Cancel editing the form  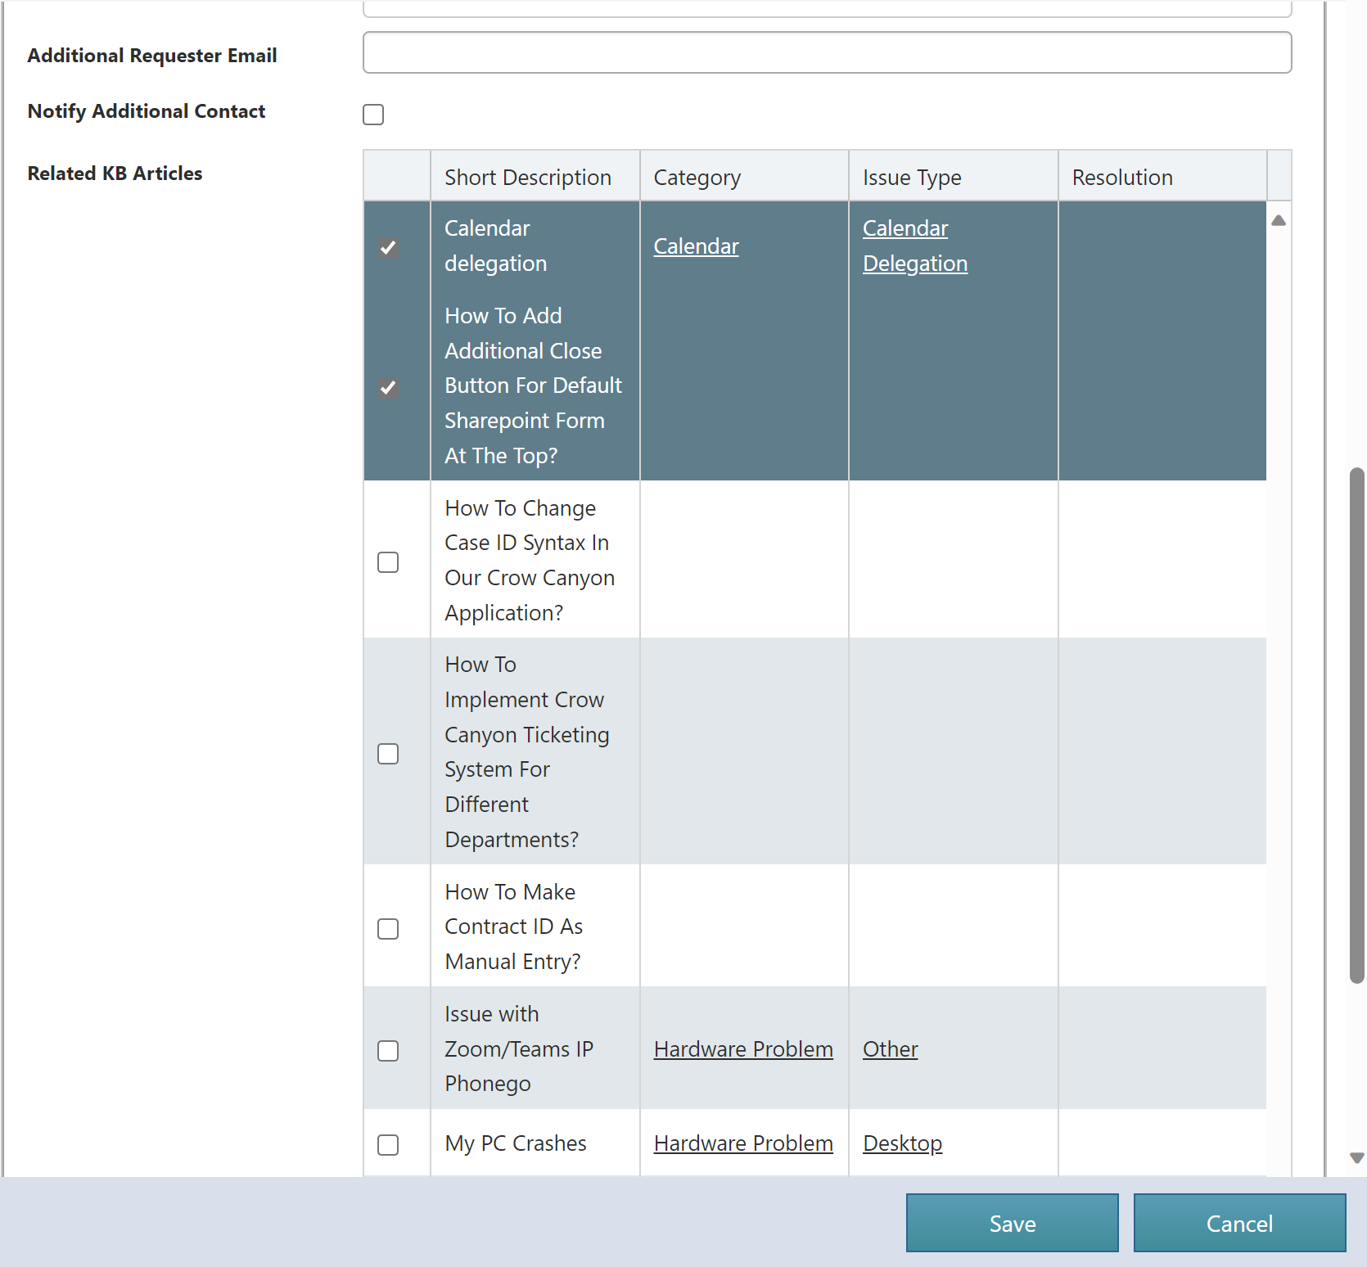pyautogui.click(x=1239, y=1223)
